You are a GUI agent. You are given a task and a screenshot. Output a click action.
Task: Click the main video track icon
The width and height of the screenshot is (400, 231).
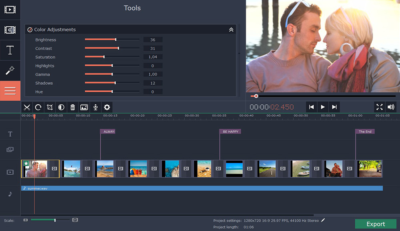click(10, 172)
